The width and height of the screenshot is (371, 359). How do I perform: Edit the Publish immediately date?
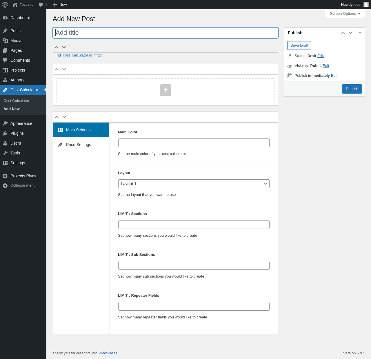click(334, 76)
